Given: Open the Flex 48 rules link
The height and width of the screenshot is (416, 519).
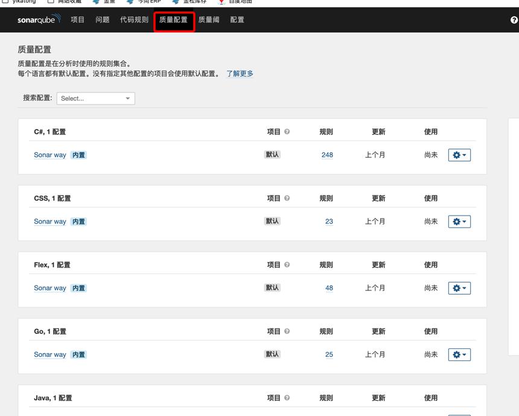Looking at the screenshot, I should point(329,288).
